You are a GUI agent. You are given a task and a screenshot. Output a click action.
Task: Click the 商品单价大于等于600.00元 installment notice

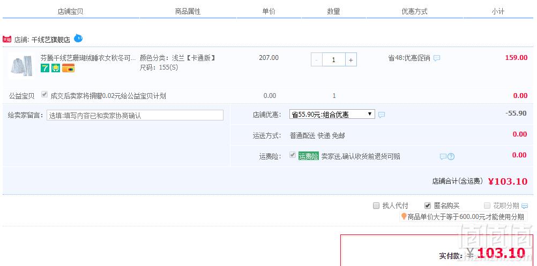(x=466, y=217)
